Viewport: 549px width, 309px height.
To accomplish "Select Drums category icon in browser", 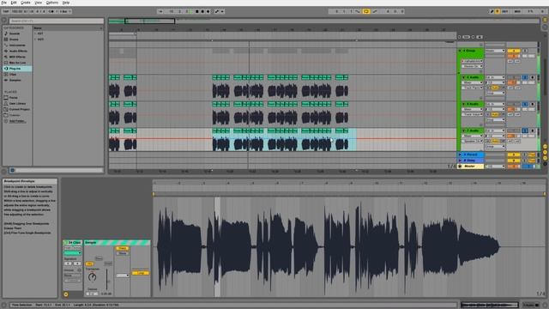I will tap(6, 39).
